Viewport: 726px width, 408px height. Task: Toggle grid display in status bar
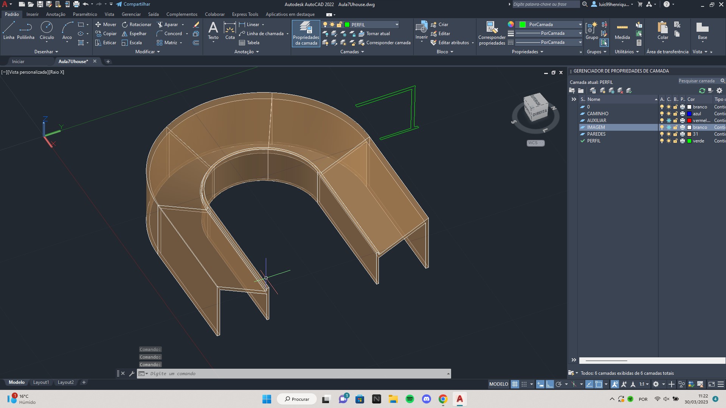click(515, 384)
